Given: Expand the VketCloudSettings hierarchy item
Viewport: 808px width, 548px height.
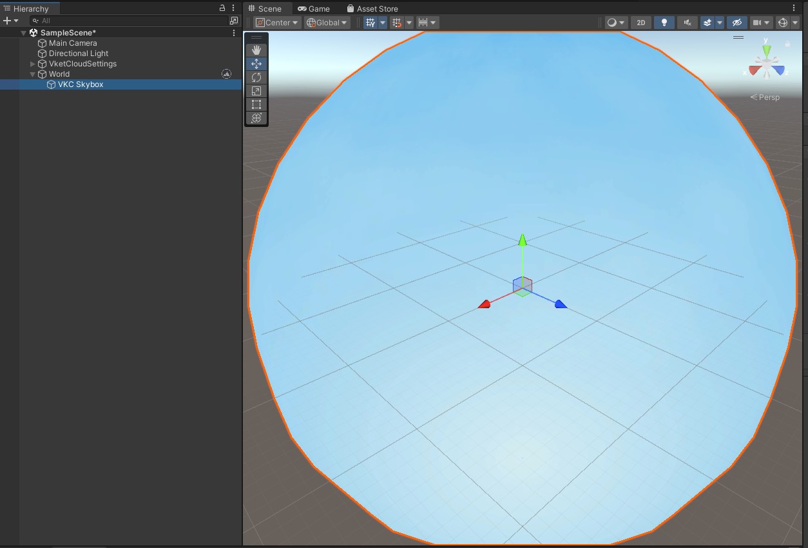Looking at the screenshot, I should [32, 64].
